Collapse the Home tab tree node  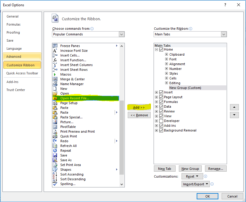pos(156,49)
